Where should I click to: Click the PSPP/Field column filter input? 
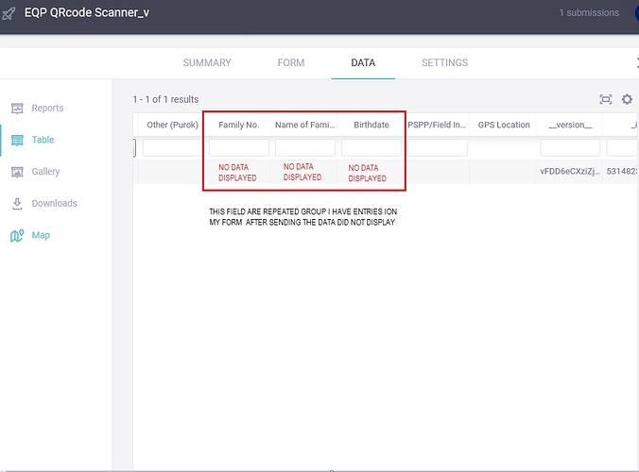coord(437,148)
